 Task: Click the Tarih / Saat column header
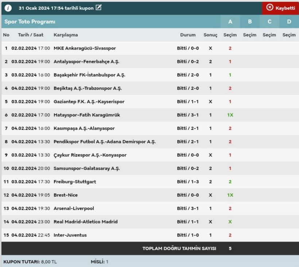31,35
